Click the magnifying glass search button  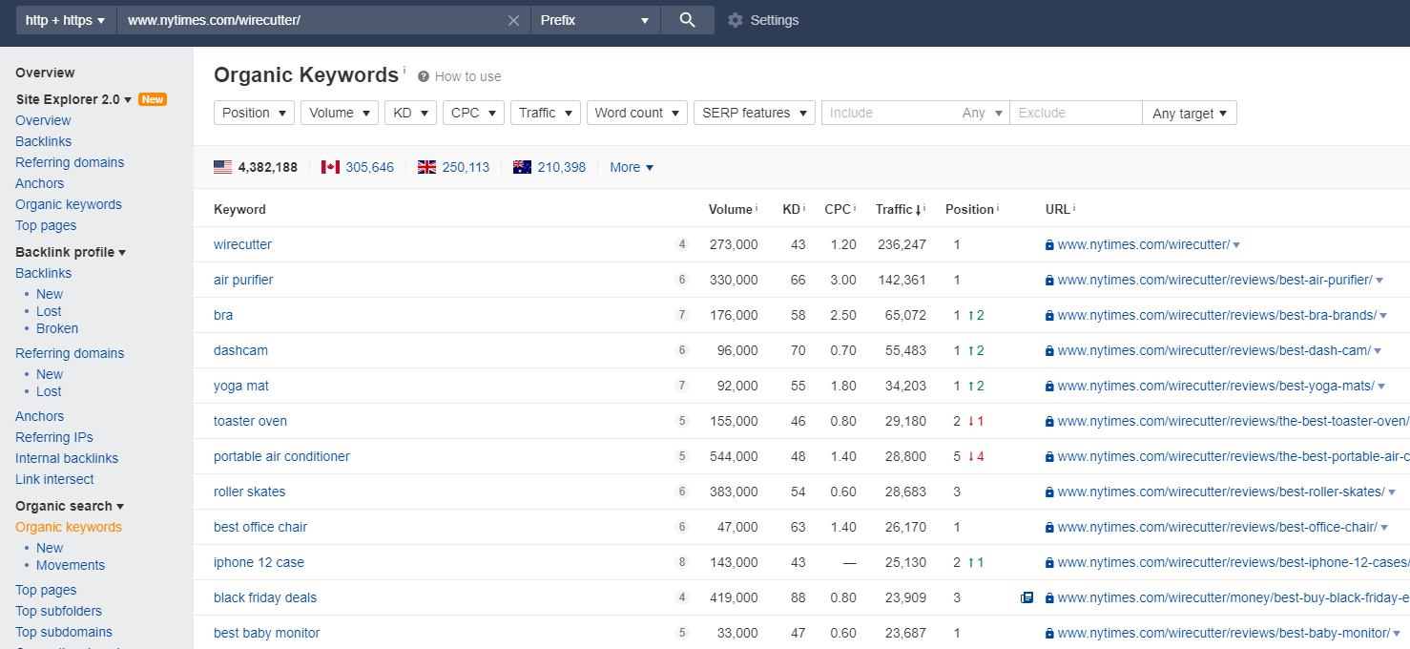[687, 20]
